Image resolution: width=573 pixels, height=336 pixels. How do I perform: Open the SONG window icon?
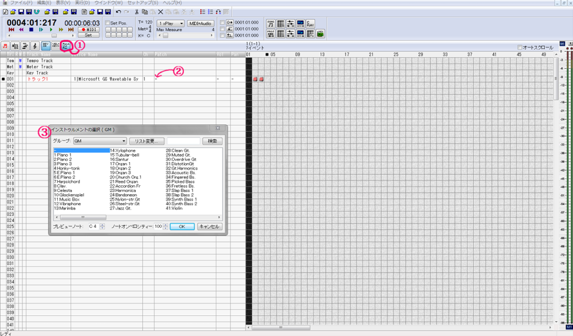[270, 24]
